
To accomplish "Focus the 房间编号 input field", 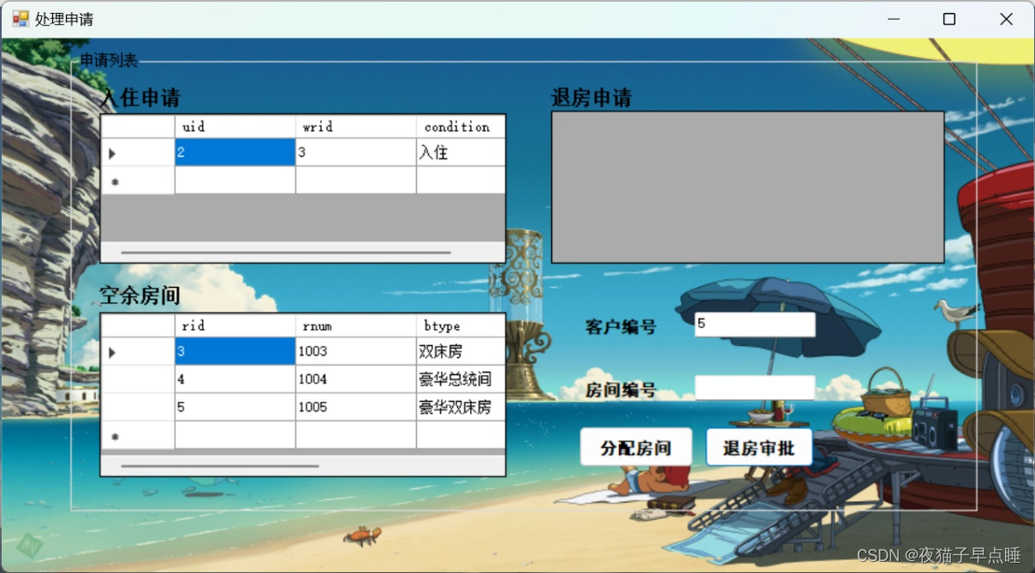I will (754, 388).
